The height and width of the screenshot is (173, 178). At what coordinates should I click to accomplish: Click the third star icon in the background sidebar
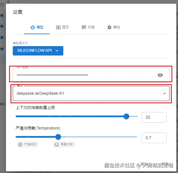(x=2, y=37)
